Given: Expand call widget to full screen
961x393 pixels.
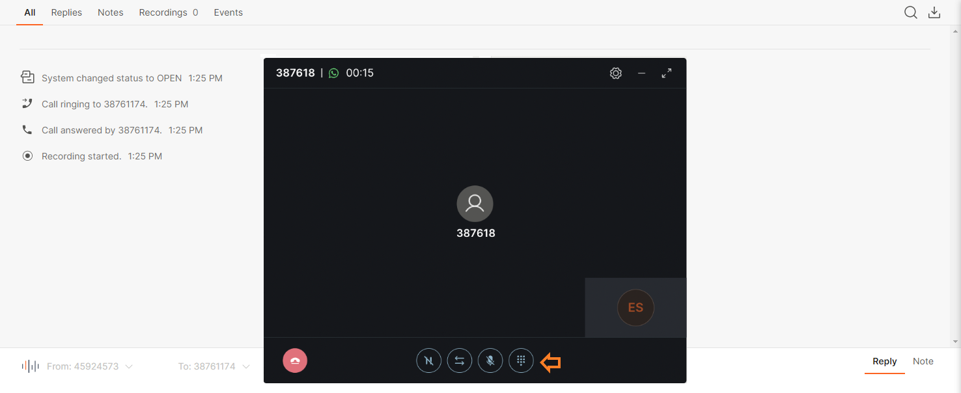Looking at the screenshot, I should coord(666,74).
